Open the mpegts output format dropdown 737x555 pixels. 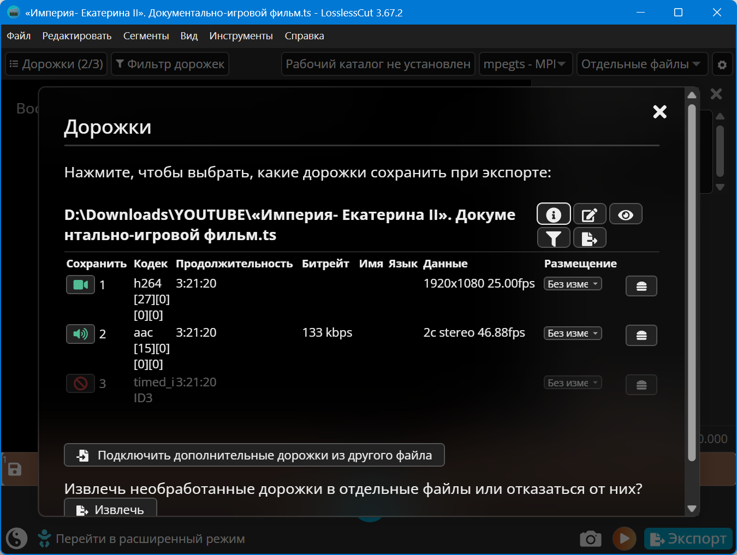(x=525, y=64)
